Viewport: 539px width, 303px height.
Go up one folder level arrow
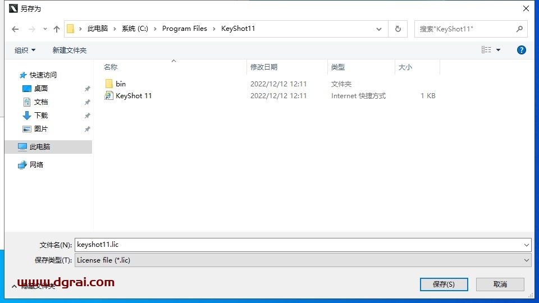click(57, 29)
